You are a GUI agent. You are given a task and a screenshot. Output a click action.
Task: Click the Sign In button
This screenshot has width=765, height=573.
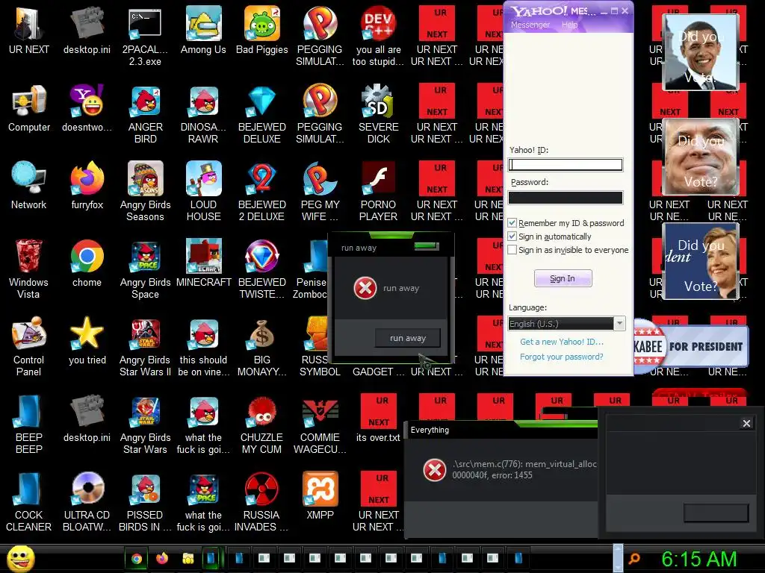pyautogui.click(x=563, y=278)
